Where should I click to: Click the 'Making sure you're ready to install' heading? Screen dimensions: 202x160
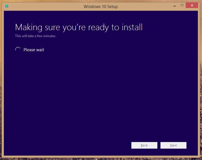click(x=79, y=27)
